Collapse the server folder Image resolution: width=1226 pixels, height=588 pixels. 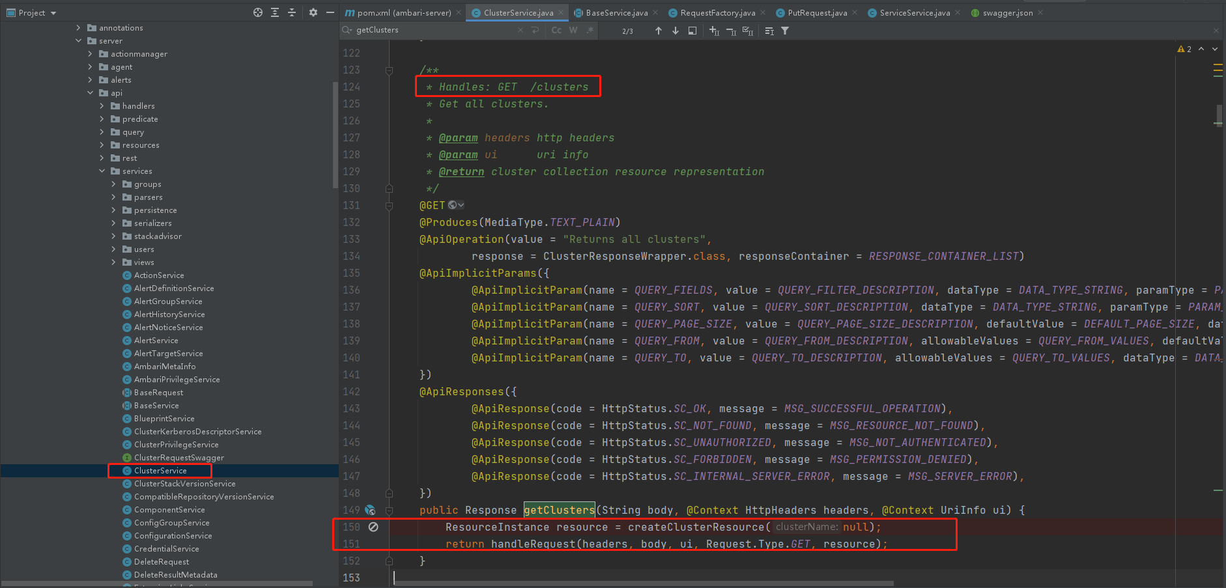78,40
